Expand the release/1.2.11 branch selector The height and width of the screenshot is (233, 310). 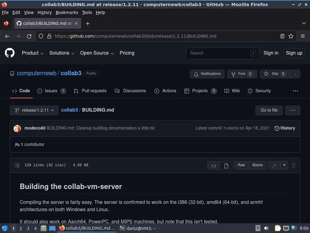pos(34,110)
